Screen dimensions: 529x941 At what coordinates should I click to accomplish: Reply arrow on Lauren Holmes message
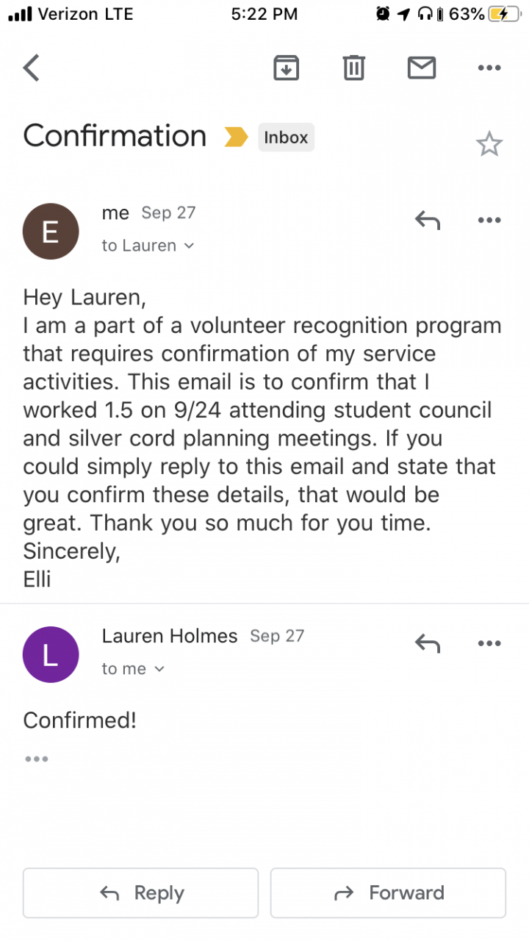[x=427, y=643]
